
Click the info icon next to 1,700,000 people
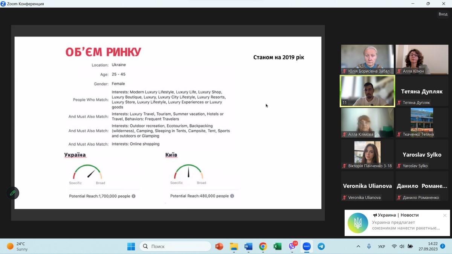(134, 196)
